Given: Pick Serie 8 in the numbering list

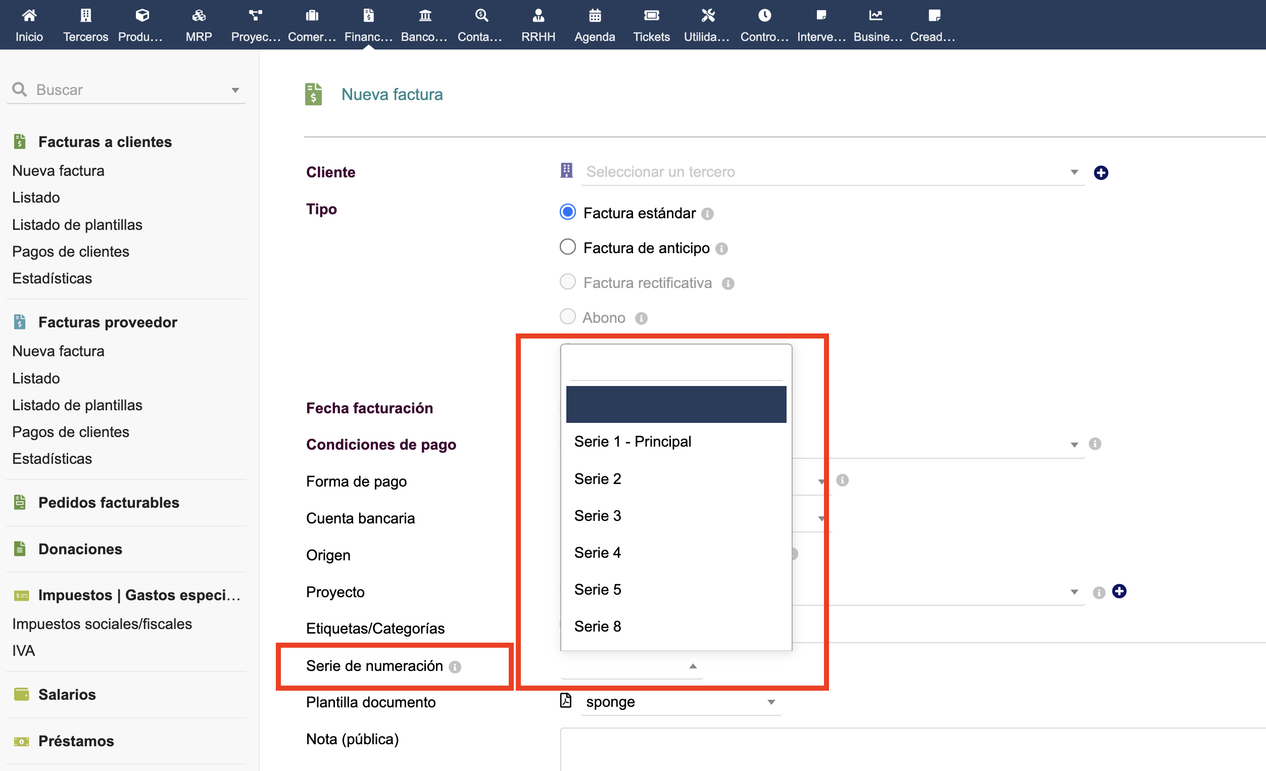Looking at the screenshot, I should (598, 627).
